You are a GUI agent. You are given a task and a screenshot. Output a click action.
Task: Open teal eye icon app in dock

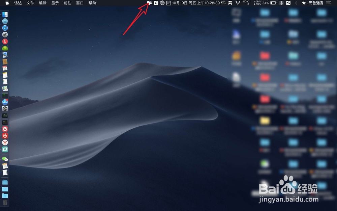pos(5,149)
